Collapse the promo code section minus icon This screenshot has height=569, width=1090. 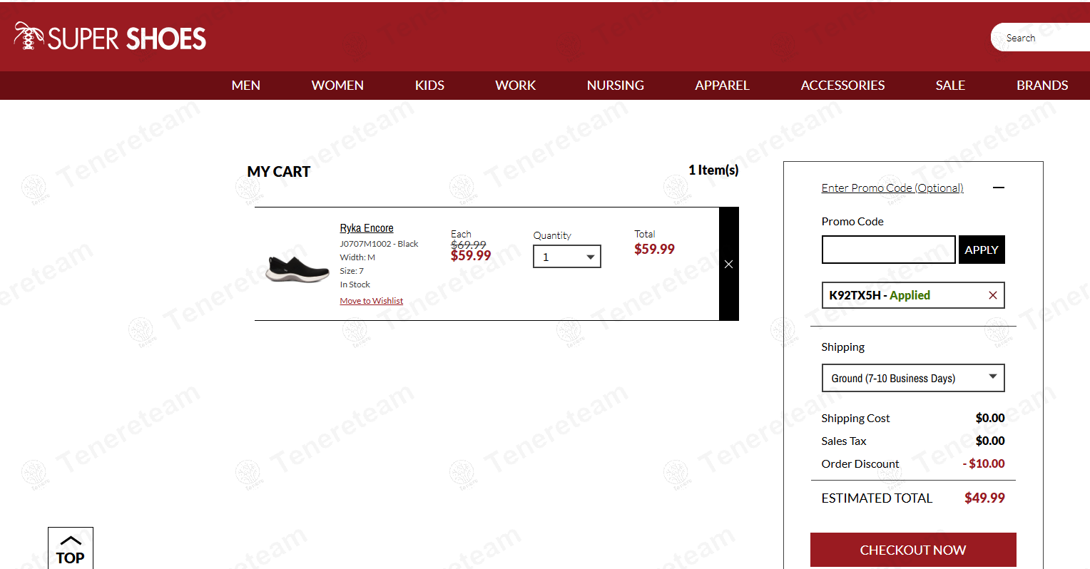pos(999,188)
